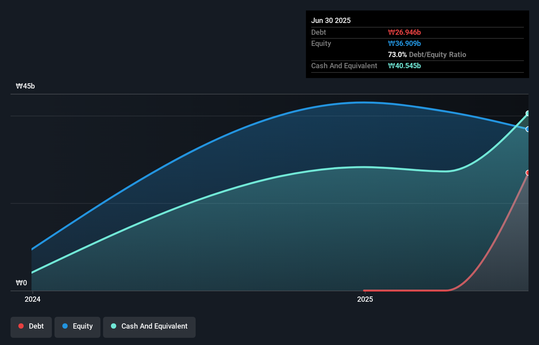Click the ₩26.946b Debt value
Image resolution: width=539 pixels, height=345 pixels.
[405, 32]
